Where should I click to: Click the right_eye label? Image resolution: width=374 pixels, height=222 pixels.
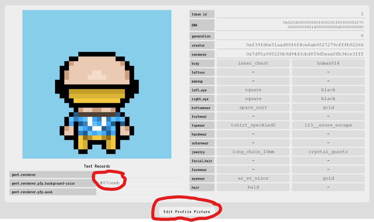click(202, 99)
